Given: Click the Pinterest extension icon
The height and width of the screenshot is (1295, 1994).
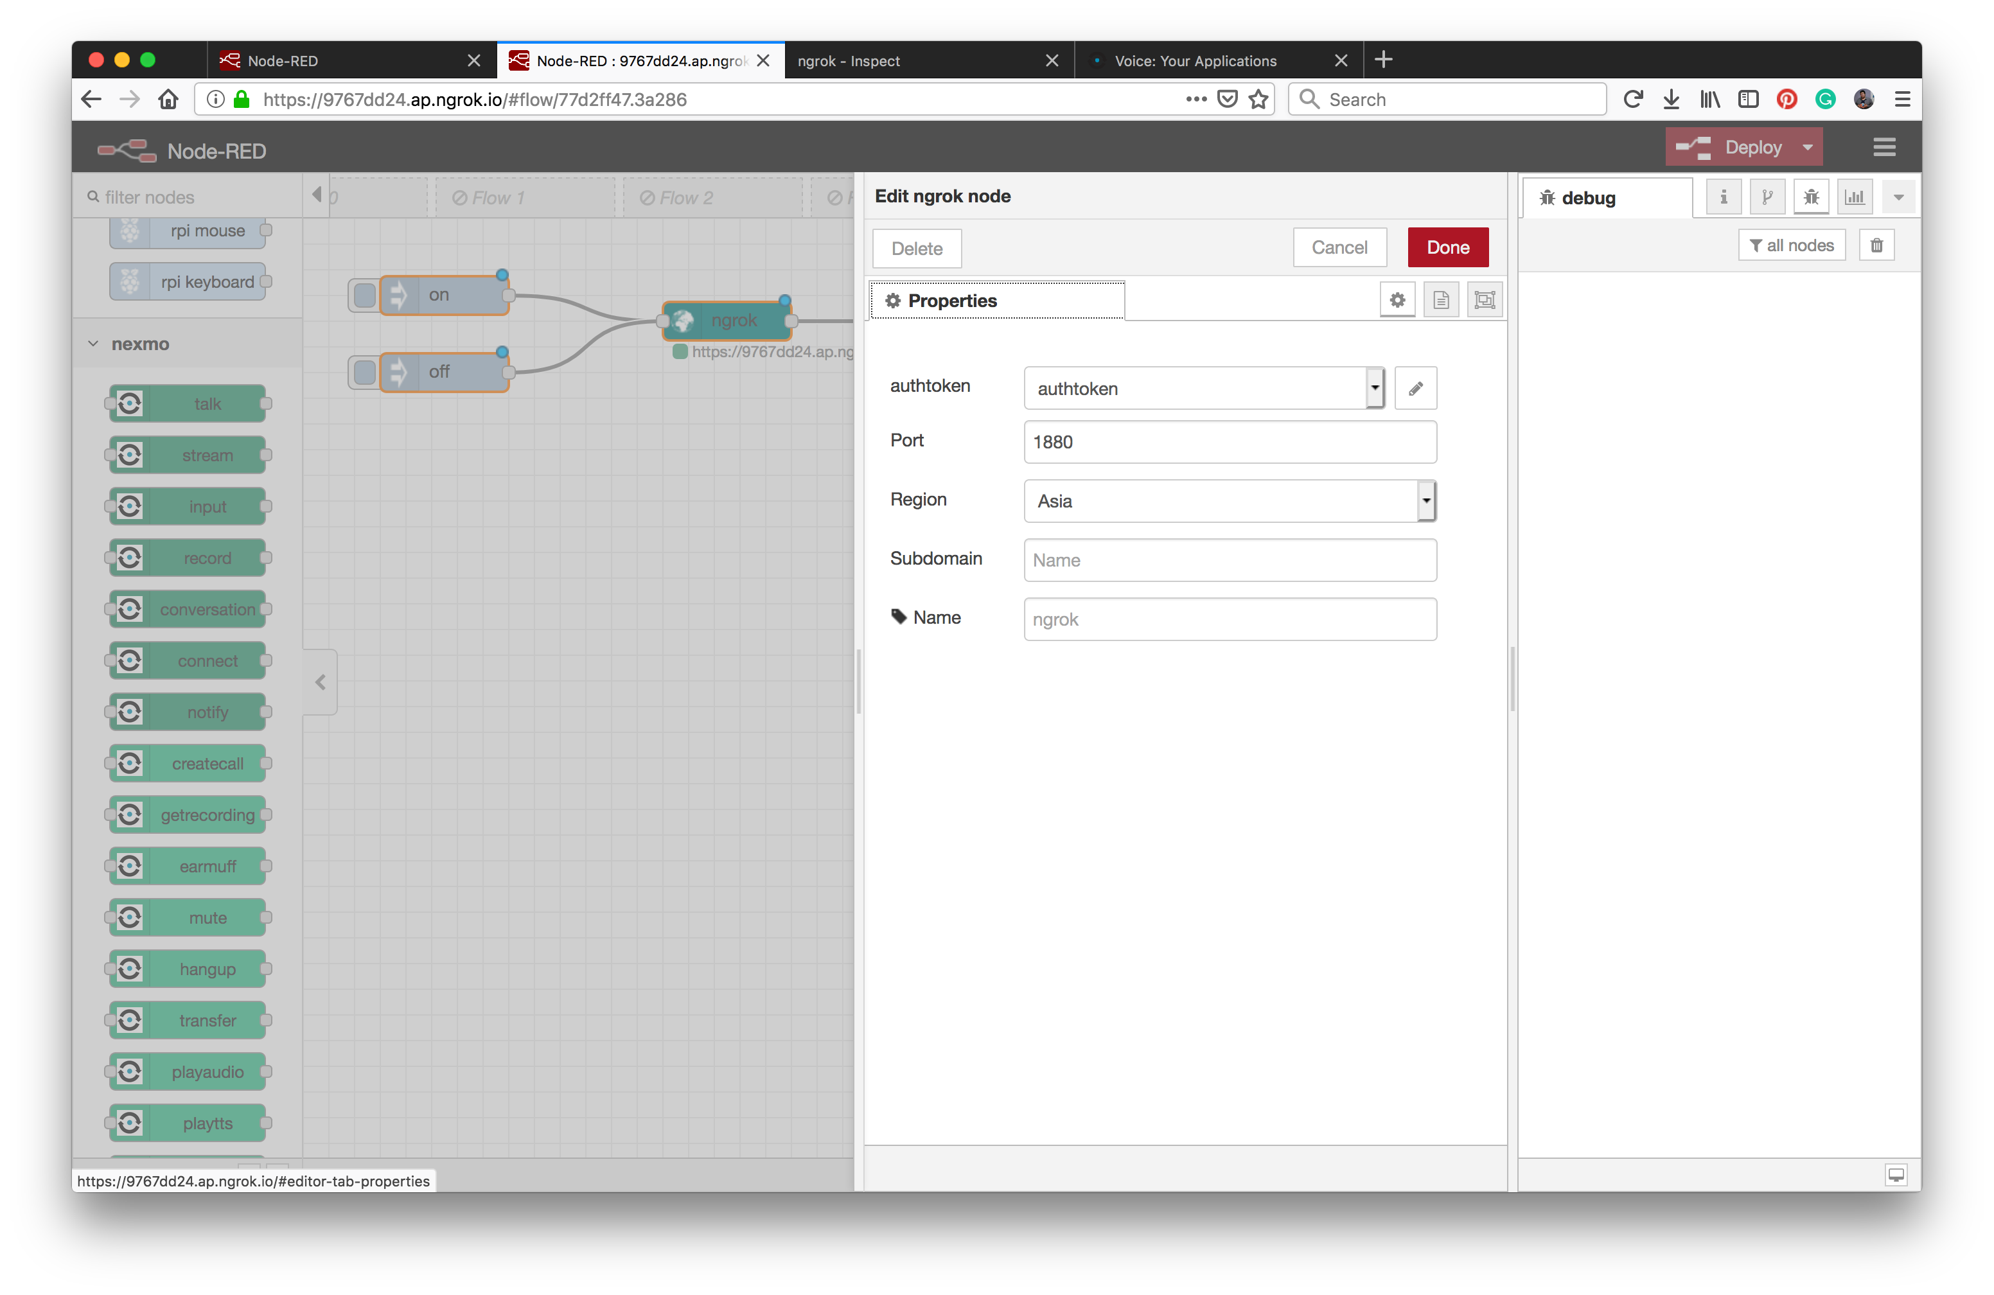Looking at the screenshot, I should pos(1787,100).
